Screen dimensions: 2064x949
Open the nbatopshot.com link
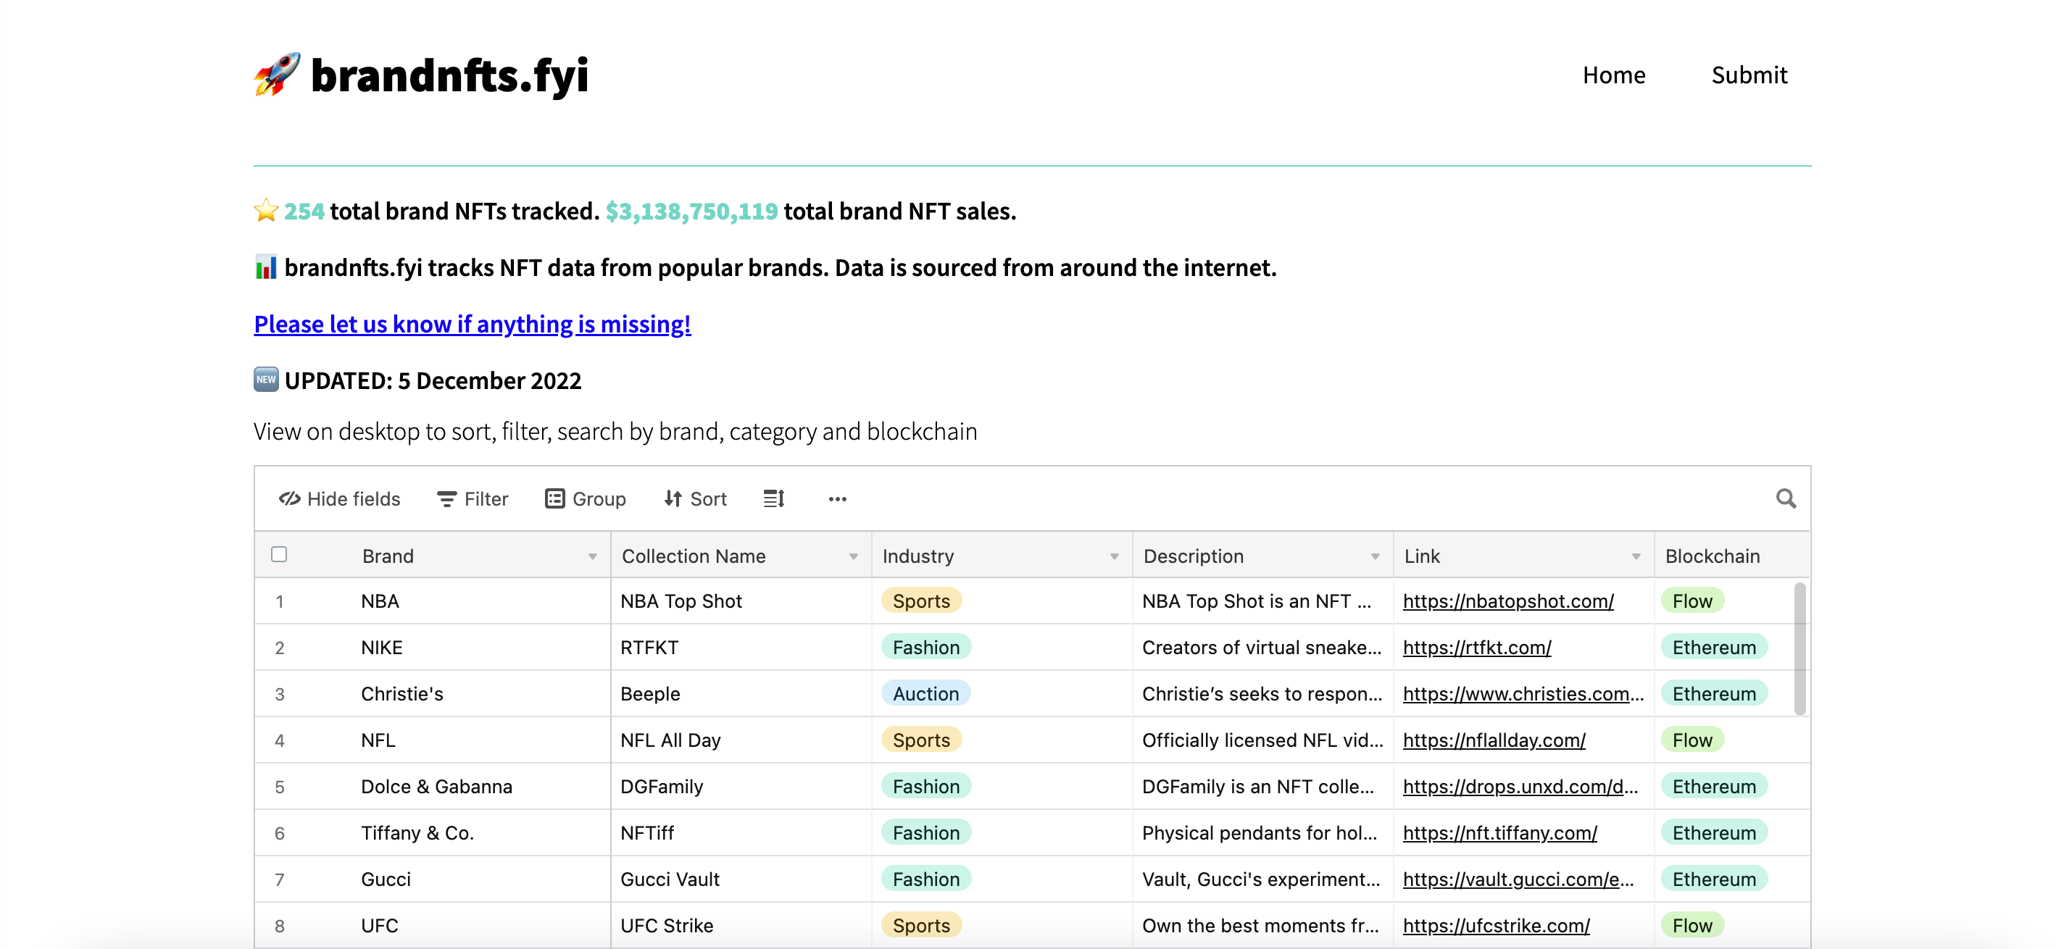(x=1508, y=601)
